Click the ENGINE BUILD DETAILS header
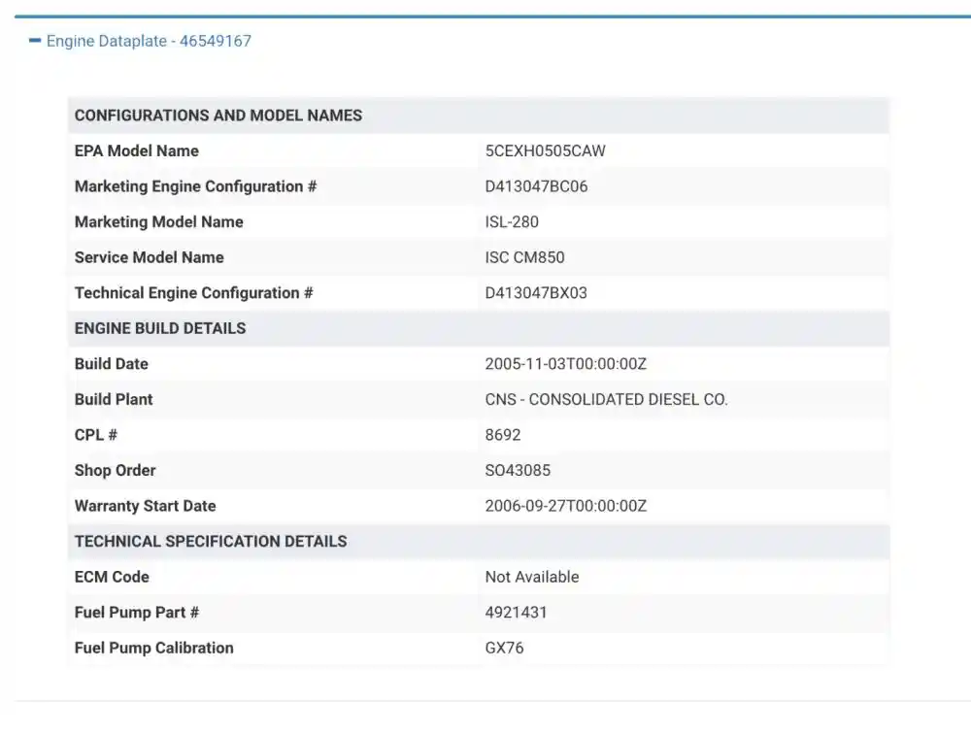 click(x=160, y=328)
